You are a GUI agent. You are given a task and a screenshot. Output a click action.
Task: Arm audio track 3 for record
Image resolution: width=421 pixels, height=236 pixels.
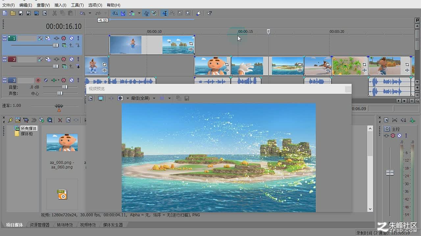click(38, 80)
